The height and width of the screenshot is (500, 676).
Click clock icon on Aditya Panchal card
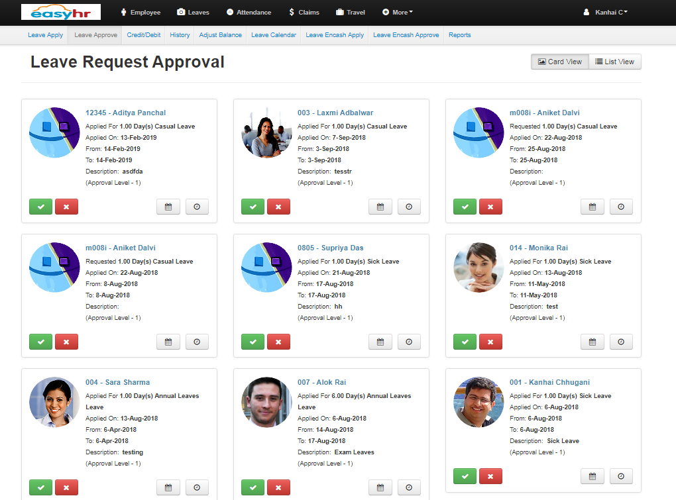[x=197, y=207]
